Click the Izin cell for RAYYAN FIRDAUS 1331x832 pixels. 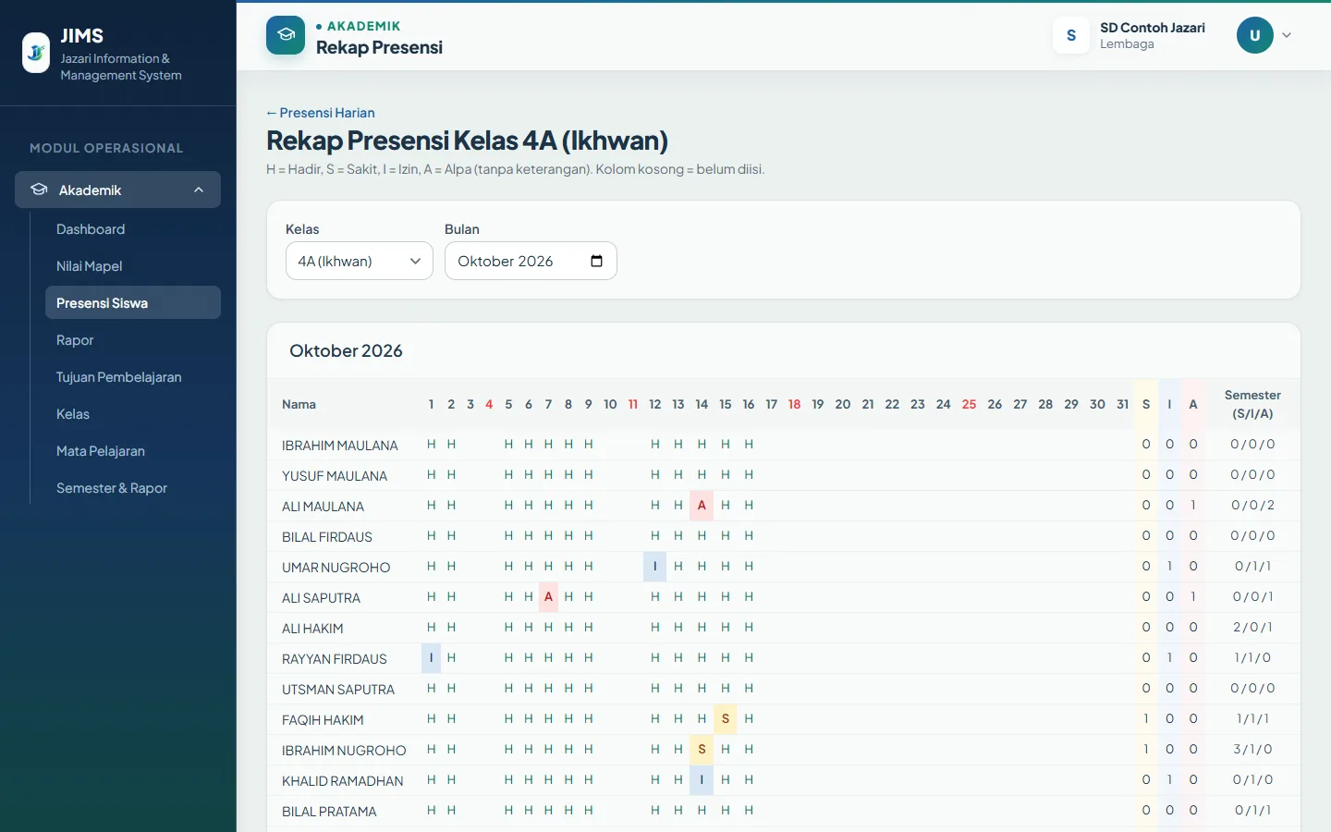click(x=431, y=657)
